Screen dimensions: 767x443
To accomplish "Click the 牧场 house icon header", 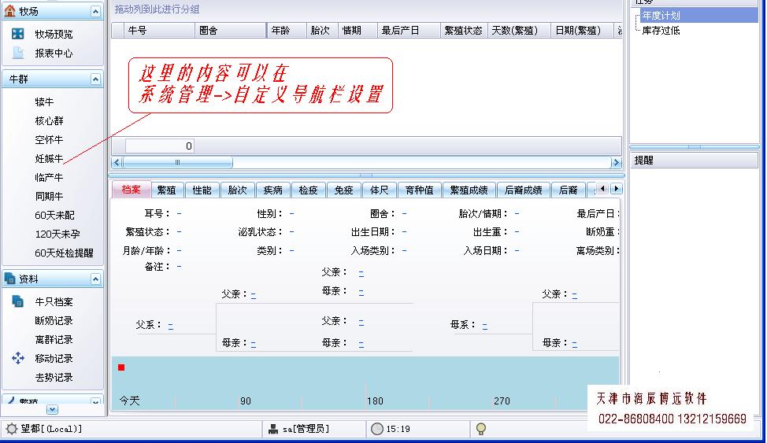I will click(9, 11).
